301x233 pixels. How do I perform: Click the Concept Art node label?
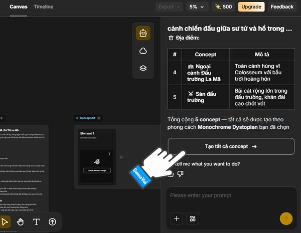click(x=87, y=118)
